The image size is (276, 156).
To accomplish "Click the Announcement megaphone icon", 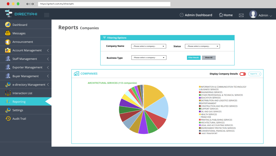I will 8,42.
